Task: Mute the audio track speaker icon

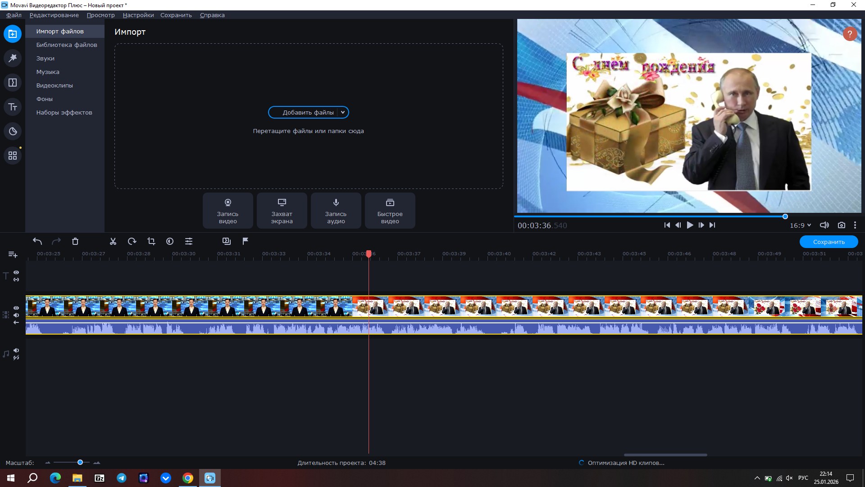Action: click(16, 350)
